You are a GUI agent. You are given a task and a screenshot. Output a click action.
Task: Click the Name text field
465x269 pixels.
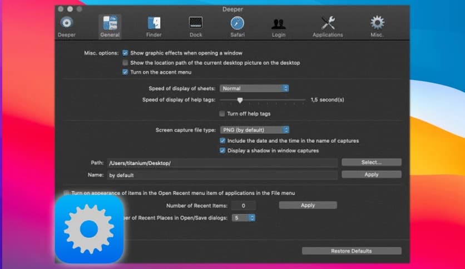[x=222, y=175]
